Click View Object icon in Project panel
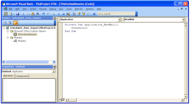 tap(9, 23)
